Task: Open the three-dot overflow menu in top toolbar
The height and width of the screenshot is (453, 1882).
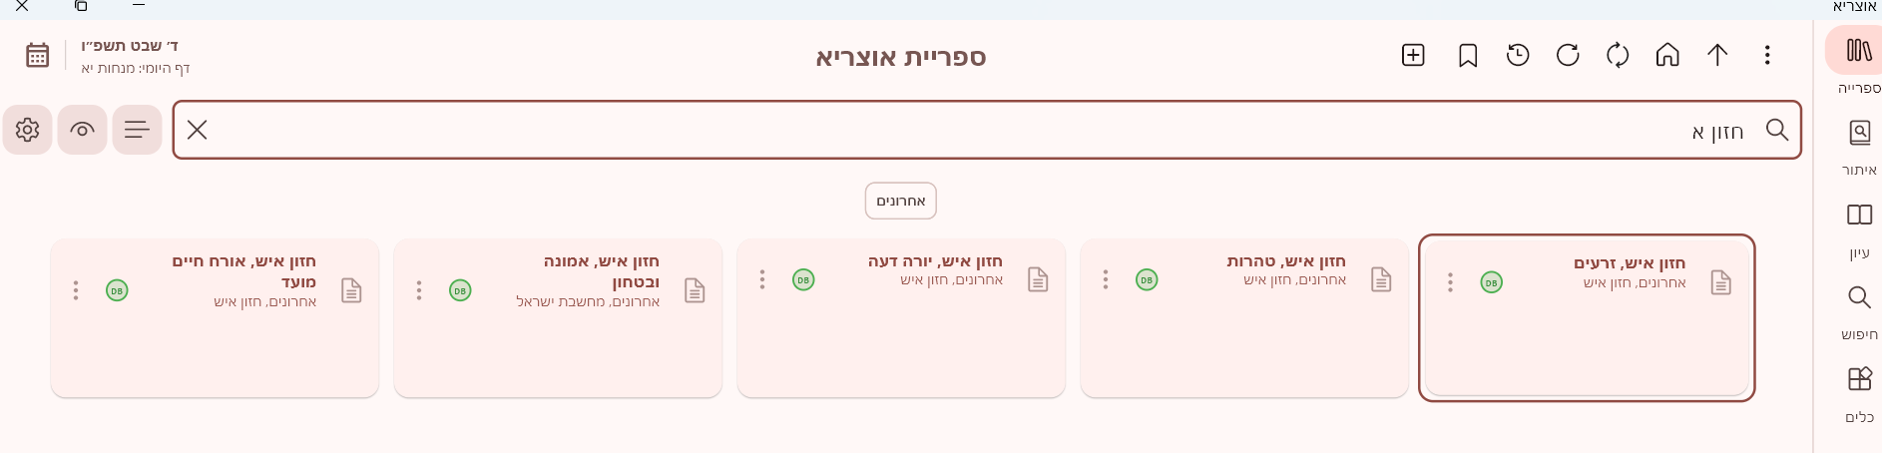Action: (x=1767, y=55)
